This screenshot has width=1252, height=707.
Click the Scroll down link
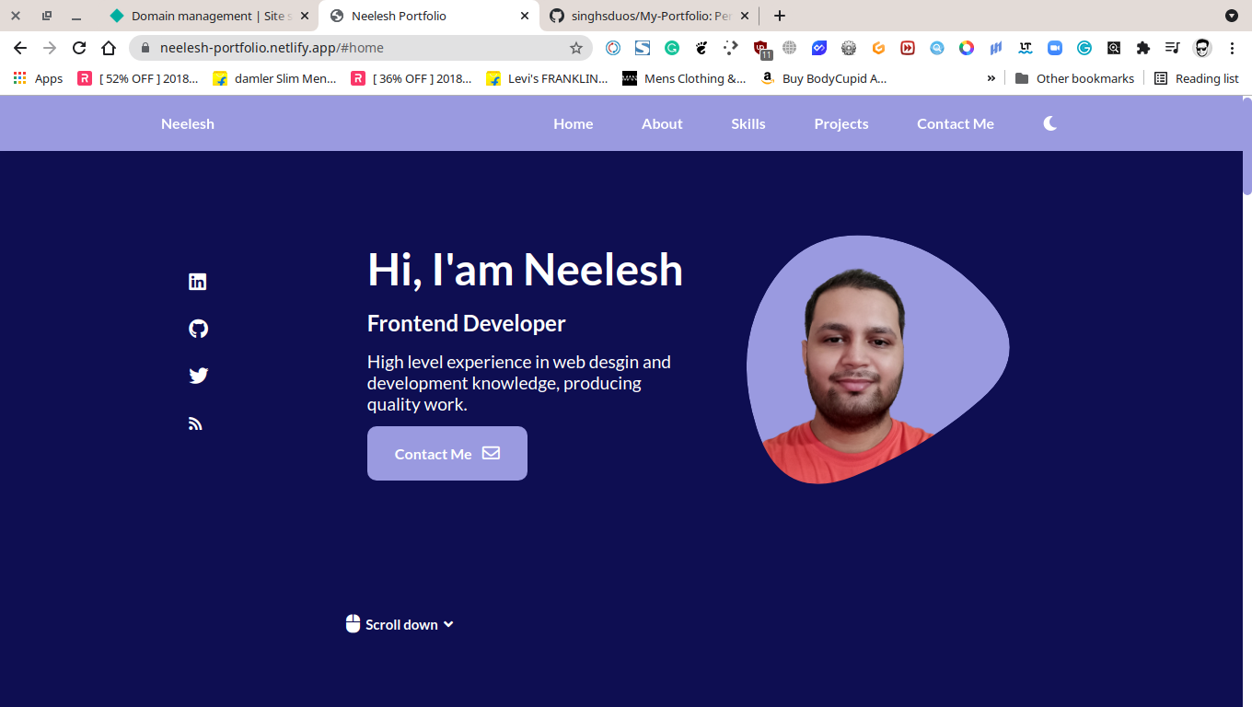[400, 624]
